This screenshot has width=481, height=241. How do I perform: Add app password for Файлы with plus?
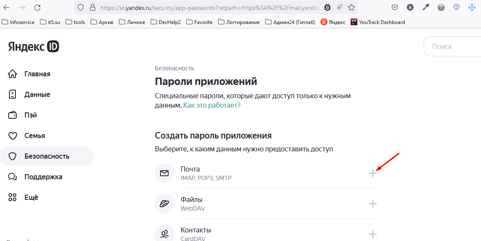(x=373, y=204)
